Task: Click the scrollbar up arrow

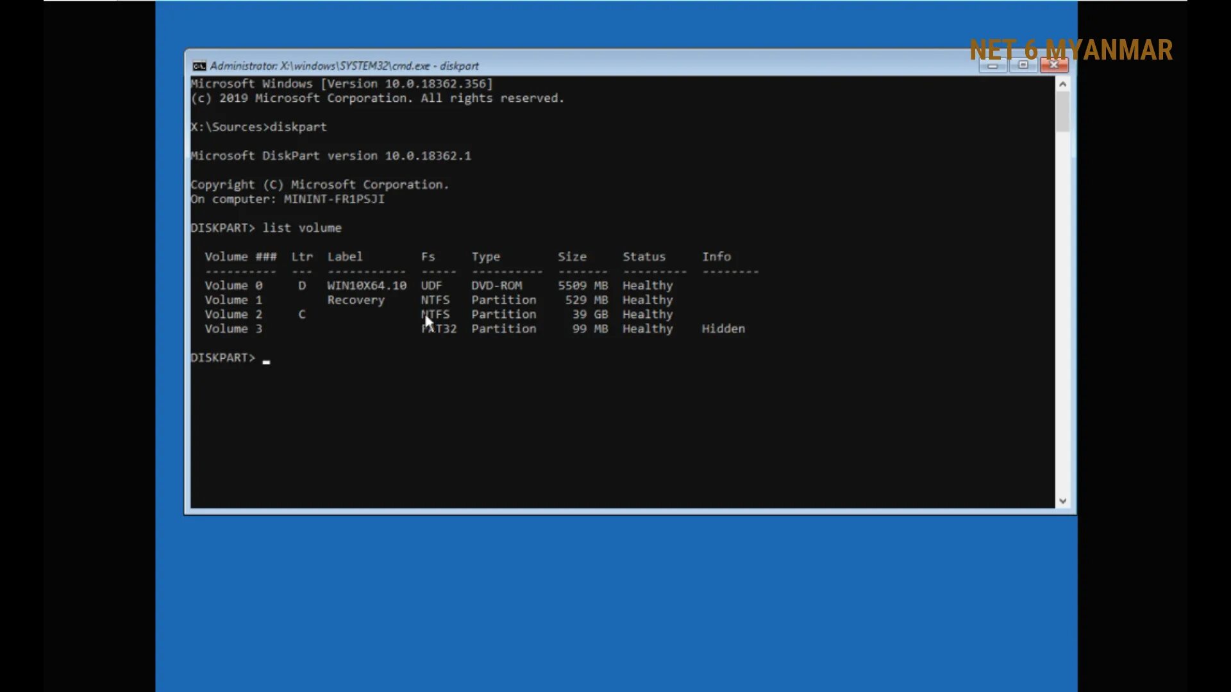Action: click(1062, 83)
